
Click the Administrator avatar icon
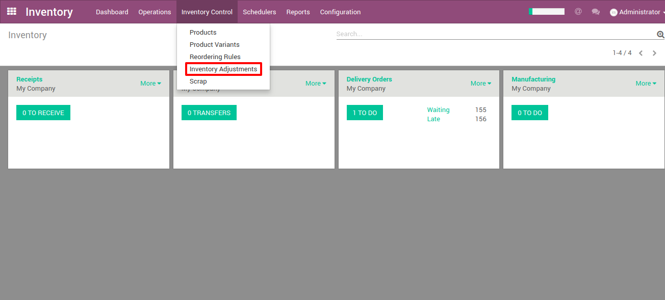(613, 12)
